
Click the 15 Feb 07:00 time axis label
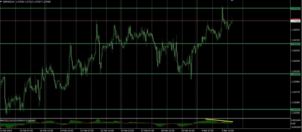[x=26, y=130]
